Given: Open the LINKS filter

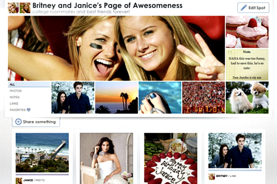Looking at the screenshot, I should pos(14,103).
